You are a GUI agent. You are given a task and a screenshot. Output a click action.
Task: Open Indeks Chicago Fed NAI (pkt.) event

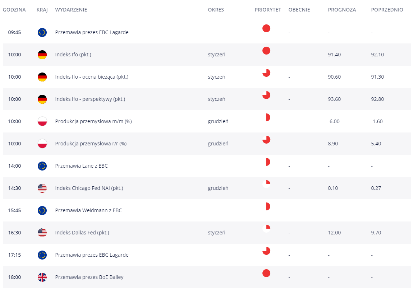tap(89, 188)
